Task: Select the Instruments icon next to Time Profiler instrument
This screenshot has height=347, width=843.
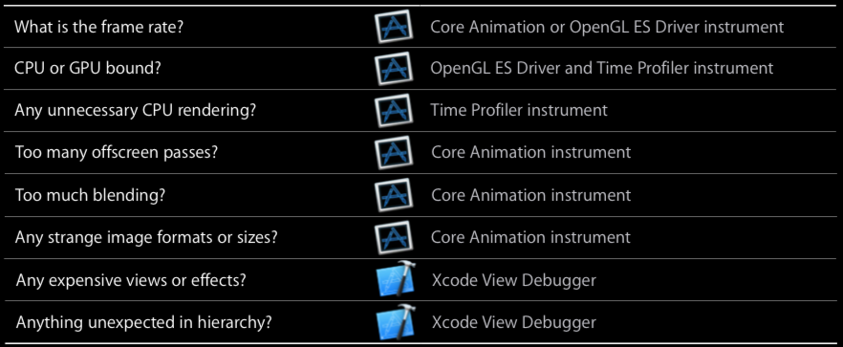Action: coord(394,110)
